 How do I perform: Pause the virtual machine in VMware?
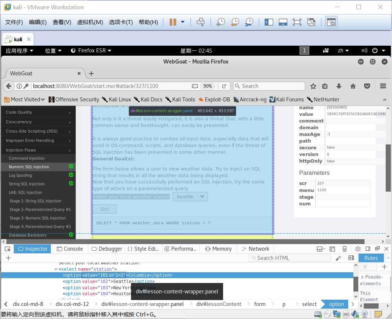point(173,22)
